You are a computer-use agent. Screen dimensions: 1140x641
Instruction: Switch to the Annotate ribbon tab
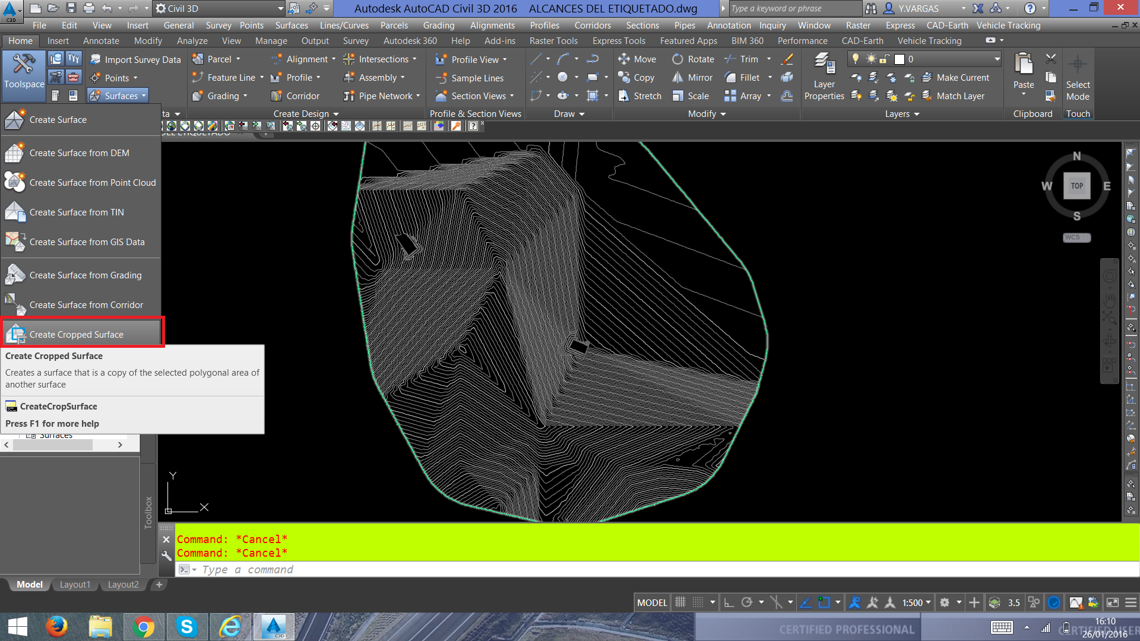click(101, 40)
